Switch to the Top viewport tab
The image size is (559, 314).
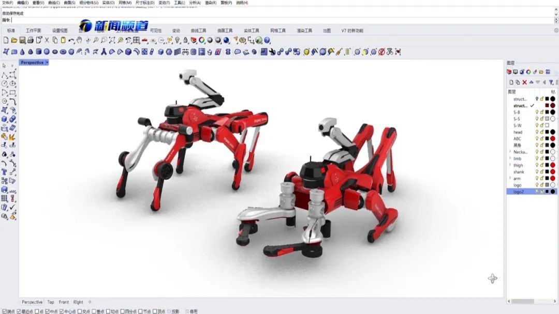pos(51,302)
